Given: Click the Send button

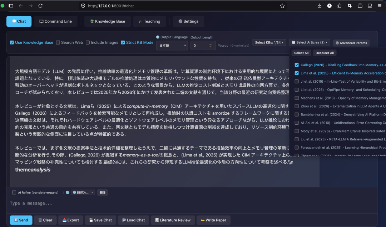Looking at the screenshot, I should (x=21, y=220).
